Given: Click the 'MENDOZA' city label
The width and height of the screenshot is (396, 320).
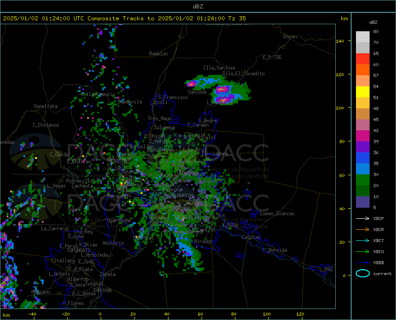Looking at the screenshot, I should (117, 161).
